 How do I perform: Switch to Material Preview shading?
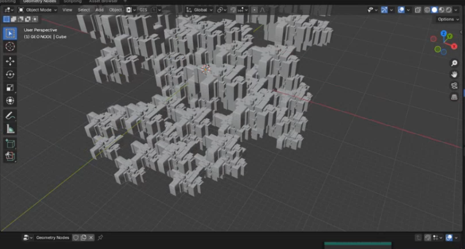click(442, 10)
